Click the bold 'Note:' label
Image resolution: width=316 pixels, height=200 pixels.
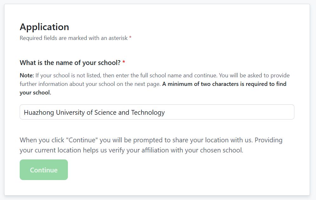(x=26, y=75)
